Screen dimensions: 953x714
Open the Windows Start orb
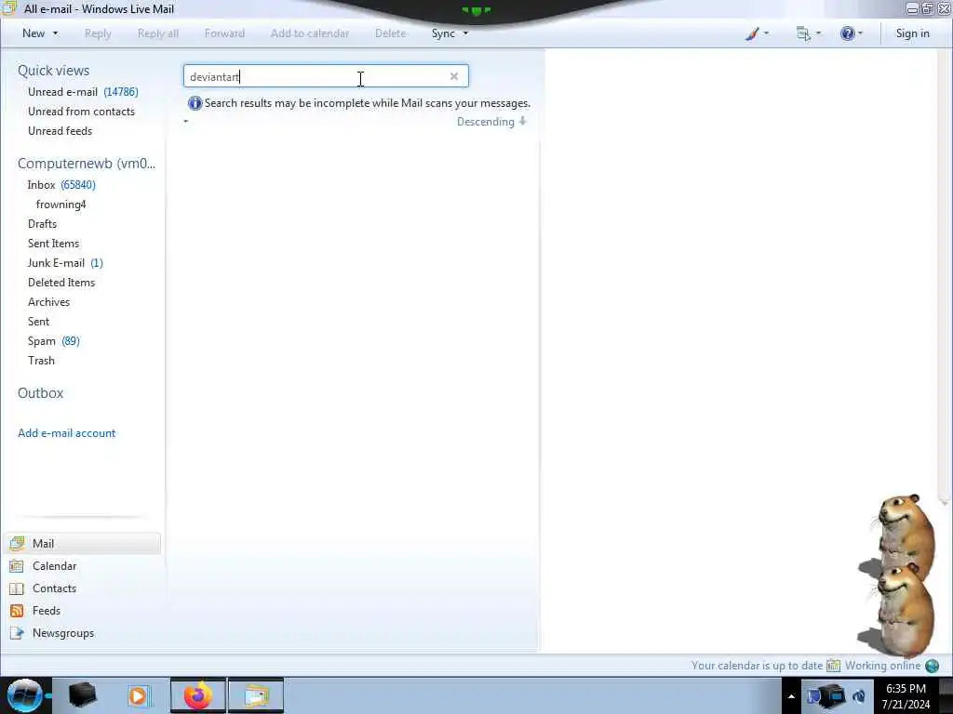[x=24, y=695]
